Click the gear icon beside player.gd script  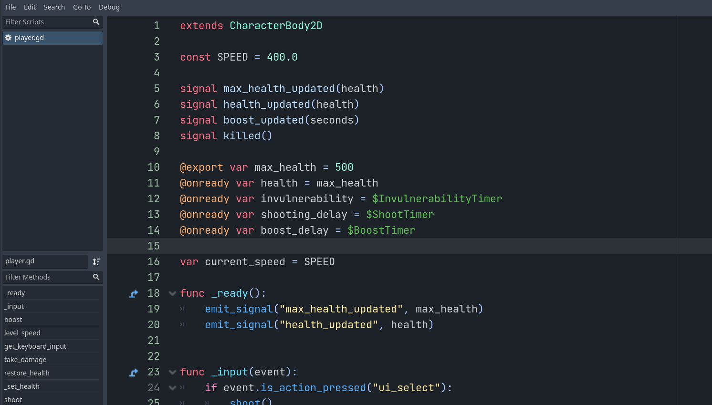8,38
